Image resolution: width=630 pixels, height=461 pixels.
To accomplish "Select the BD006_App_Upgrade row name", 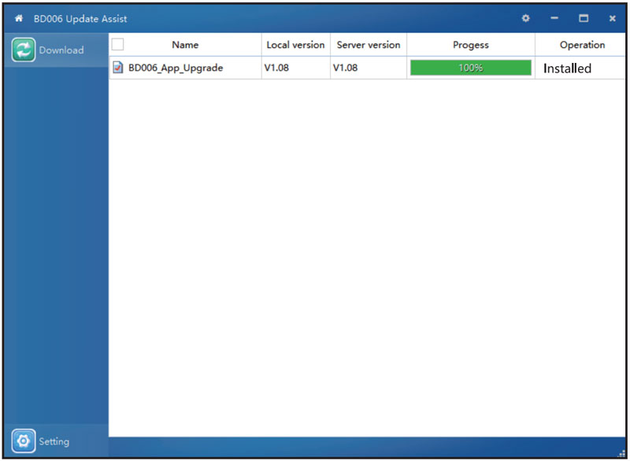I will click(176, 68).
